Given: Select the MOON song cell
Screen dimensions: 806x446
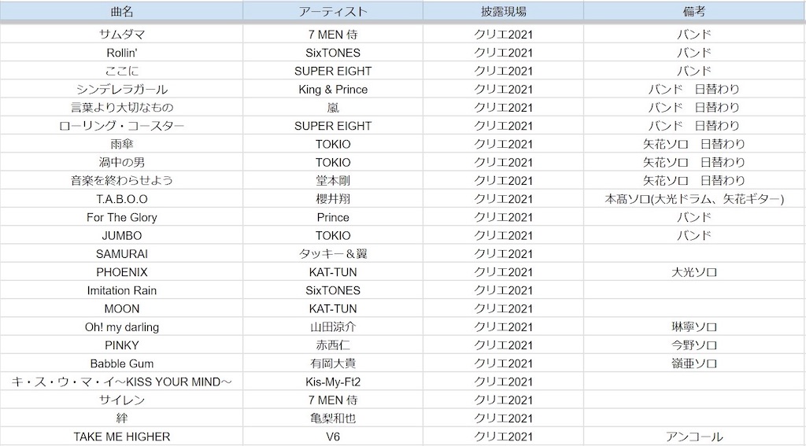Looking at the screenshot, I should [122, 309].
